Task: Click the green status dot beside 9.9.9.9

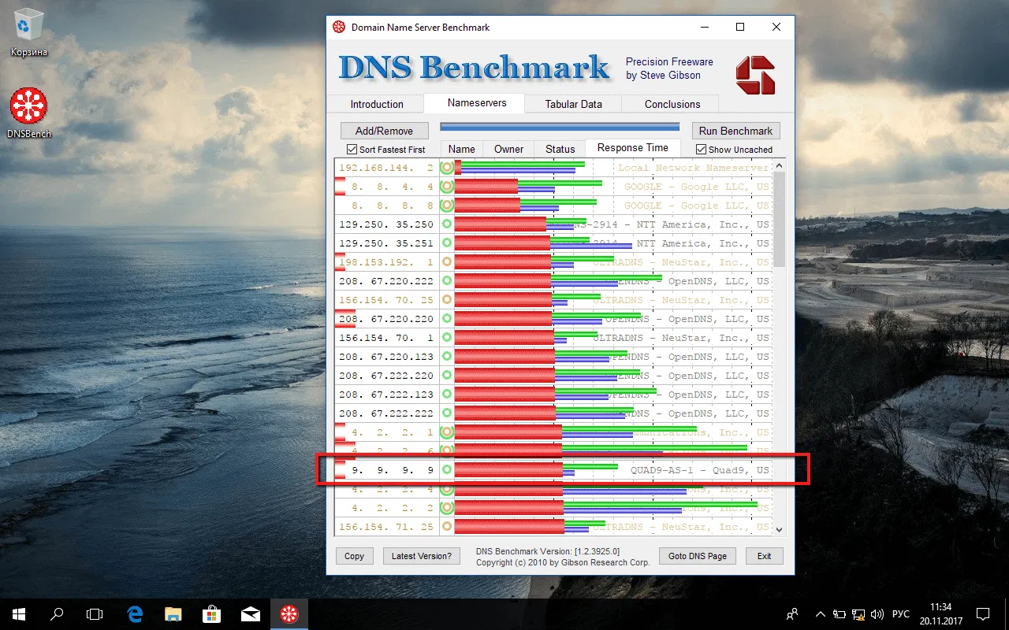Action: 446,469
